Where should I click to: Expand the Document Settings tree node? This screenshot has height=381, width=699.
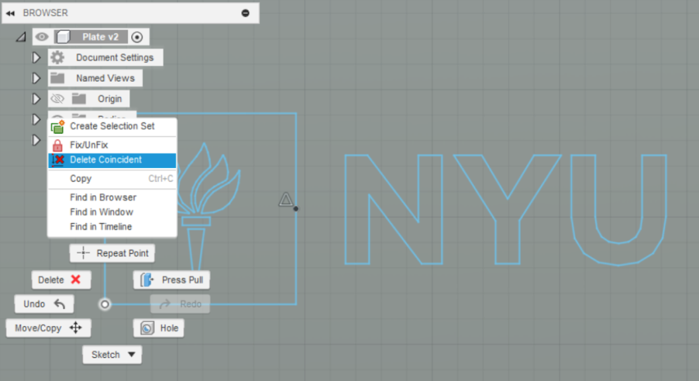(36, 58)
